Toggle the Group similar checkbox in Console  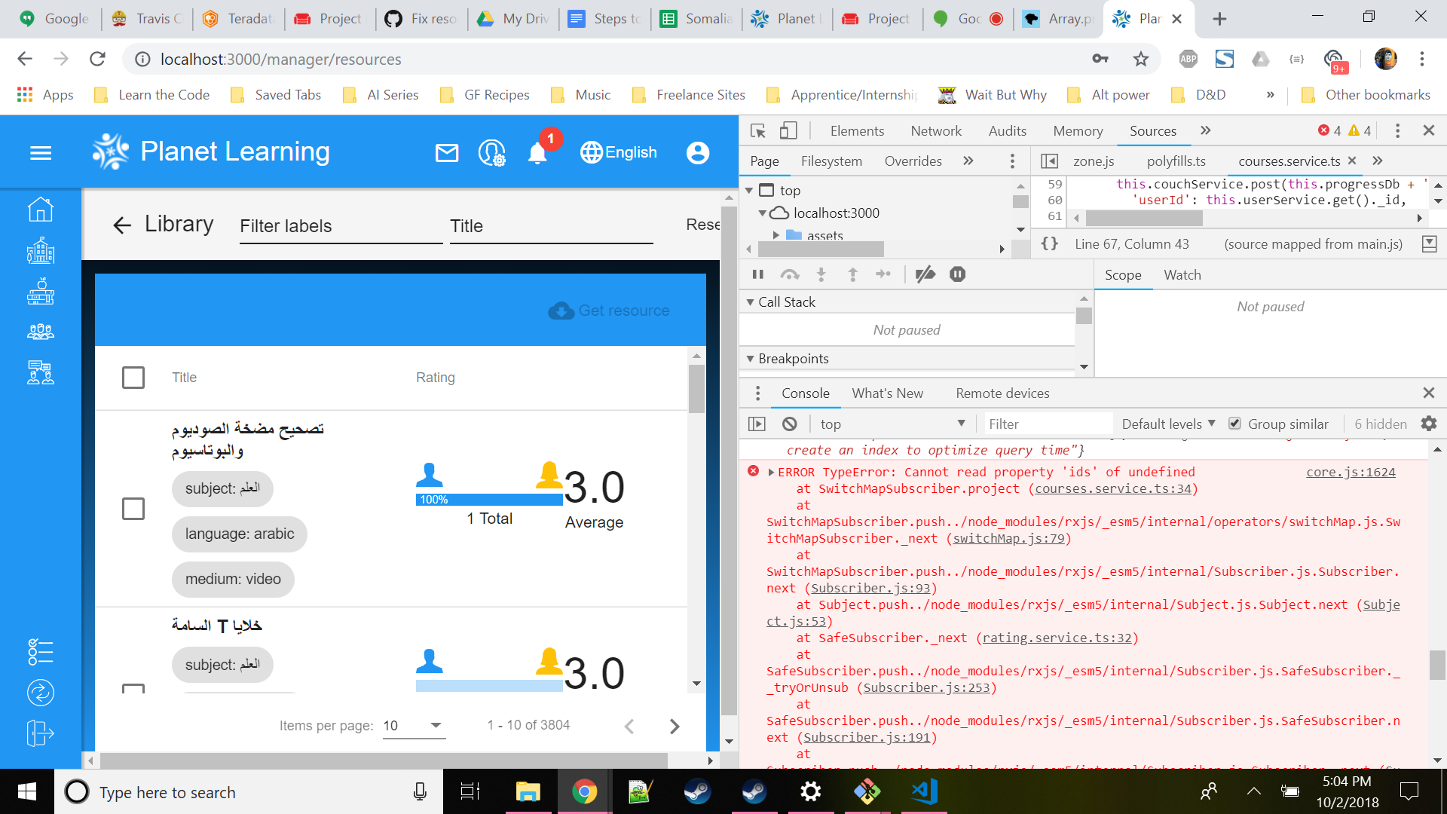point(1234,423)
